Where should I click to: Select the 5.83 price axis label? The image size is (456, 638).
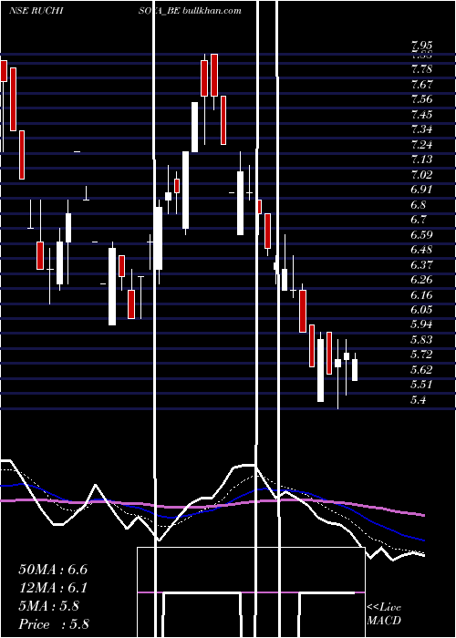[421, 340]
